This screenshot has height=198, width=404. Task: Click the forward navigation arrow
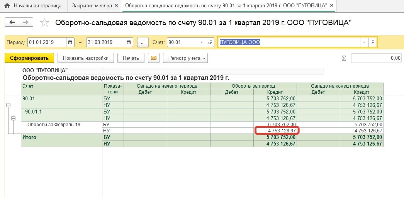26,22
